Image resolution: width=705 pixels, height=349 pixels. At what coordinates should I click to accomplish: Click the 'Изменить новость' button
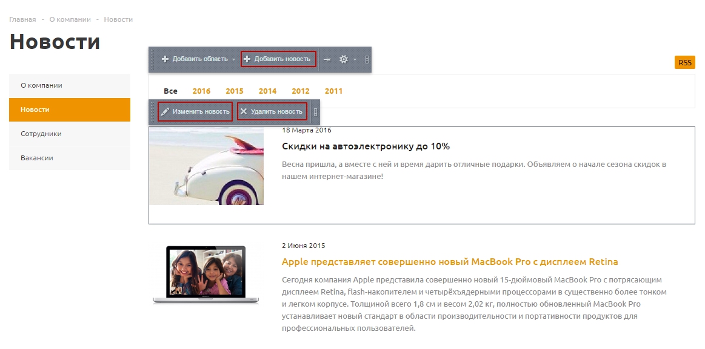(195, 111)
